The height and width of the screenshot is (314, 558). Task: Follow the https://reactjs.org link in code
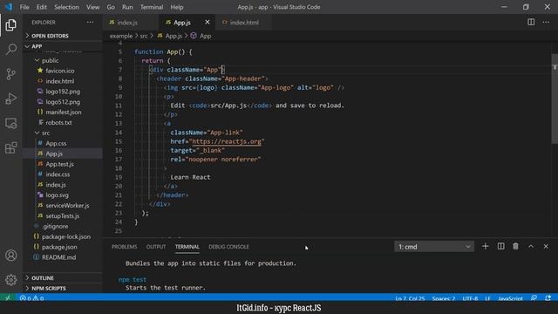pyautogui.click(x=227, y=141)
